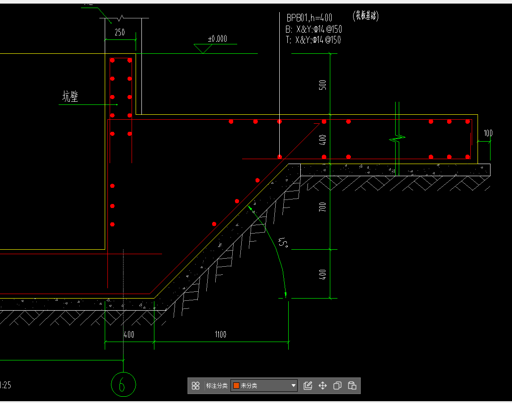Screen dimensions: 512x403
Task: Click the T: X&Y:Φ14@150 rebar text
Action: pyautogui.click(x=313, y=40)
